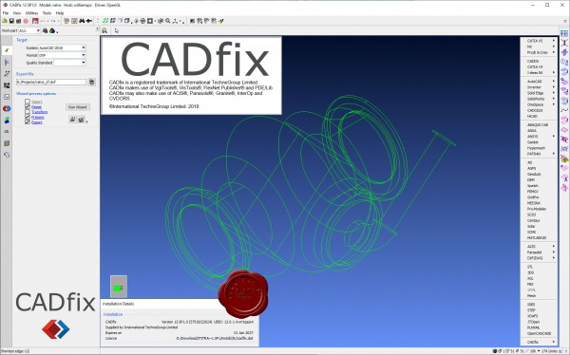The width and height of the screenshot is (570, 355).
Task: Click the load wizard settings folder icon
Action: pos(73,120)
